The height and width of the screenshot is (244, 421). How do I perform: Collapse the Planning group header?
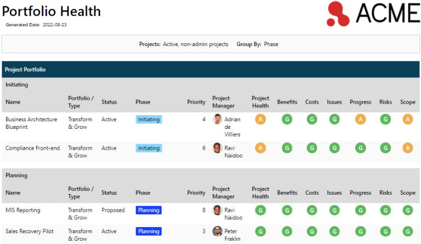[16, 175]
